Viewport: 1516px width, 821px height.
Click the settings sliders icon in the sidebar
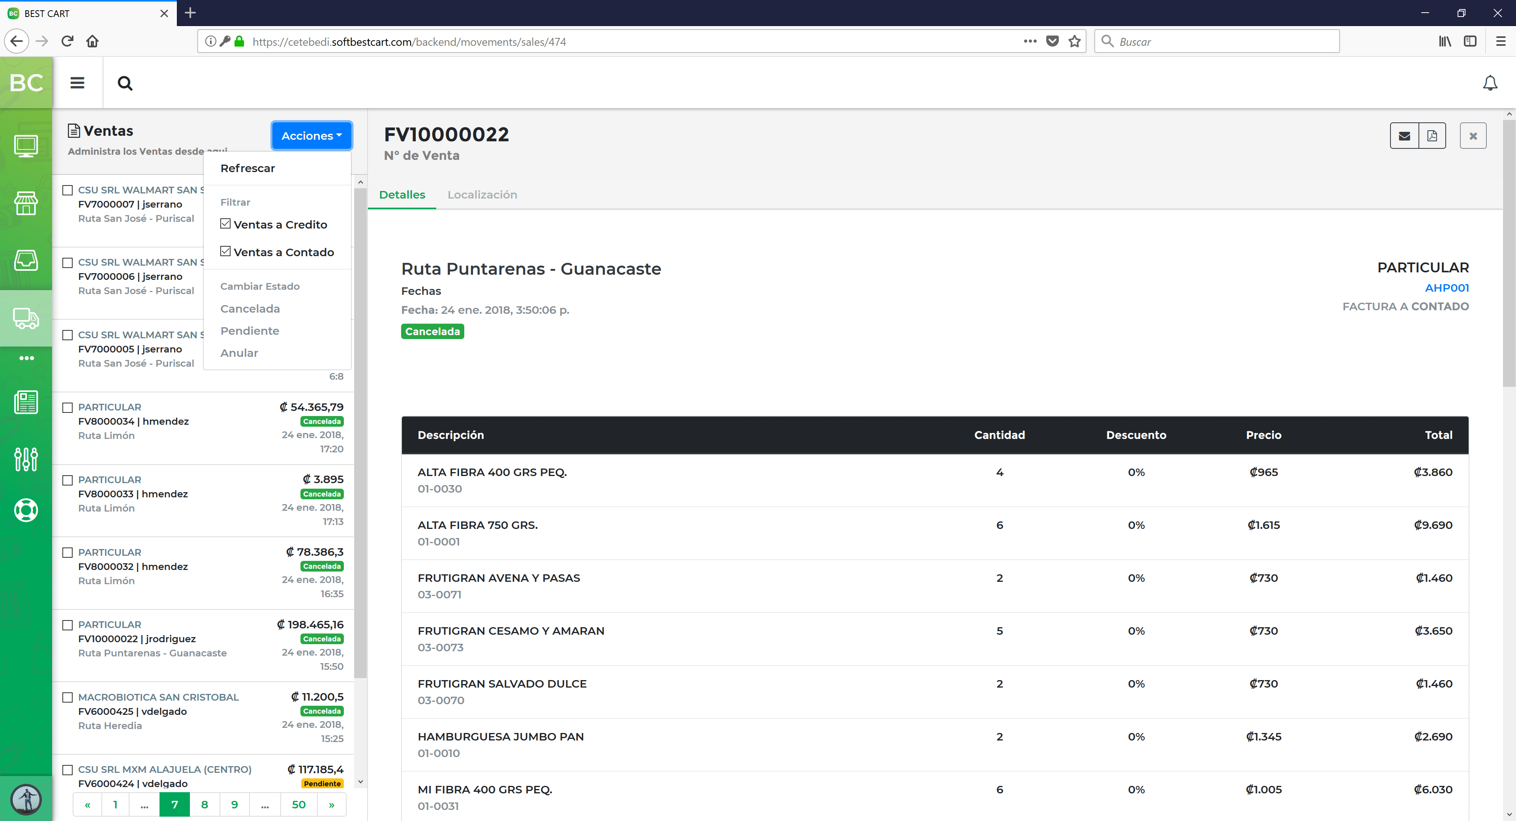pyautogui.click(x=26, y=459)
